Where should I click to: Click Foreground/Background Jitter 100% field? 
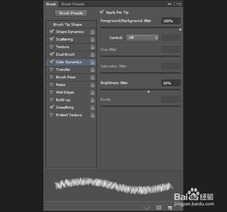(x=171, y=21)
